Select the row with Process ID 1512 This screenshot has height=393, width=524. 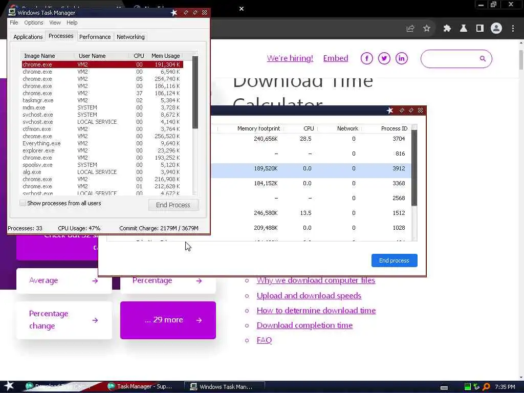click(x=311, y=213)
